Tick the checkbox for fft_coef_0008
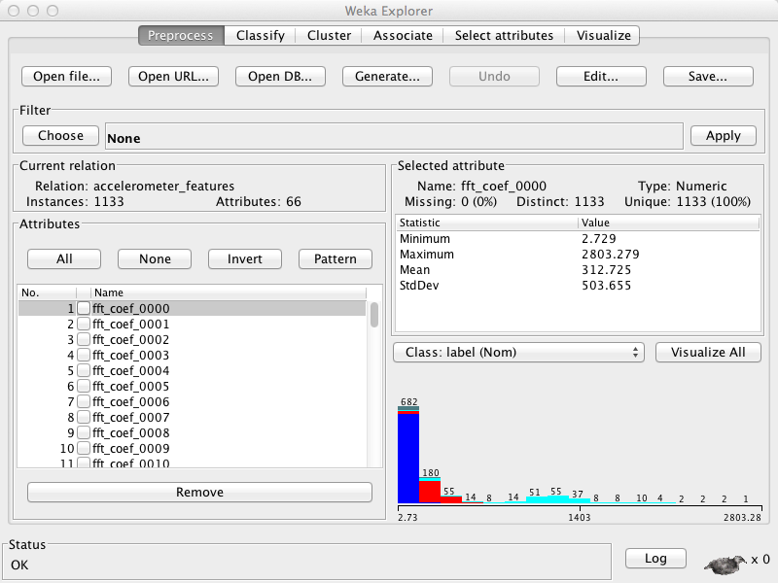This screenshot has height=583, width=778. click(84, 432)
